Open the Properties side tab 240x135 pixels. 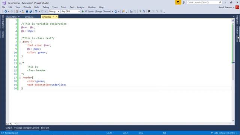pos(237,19)
